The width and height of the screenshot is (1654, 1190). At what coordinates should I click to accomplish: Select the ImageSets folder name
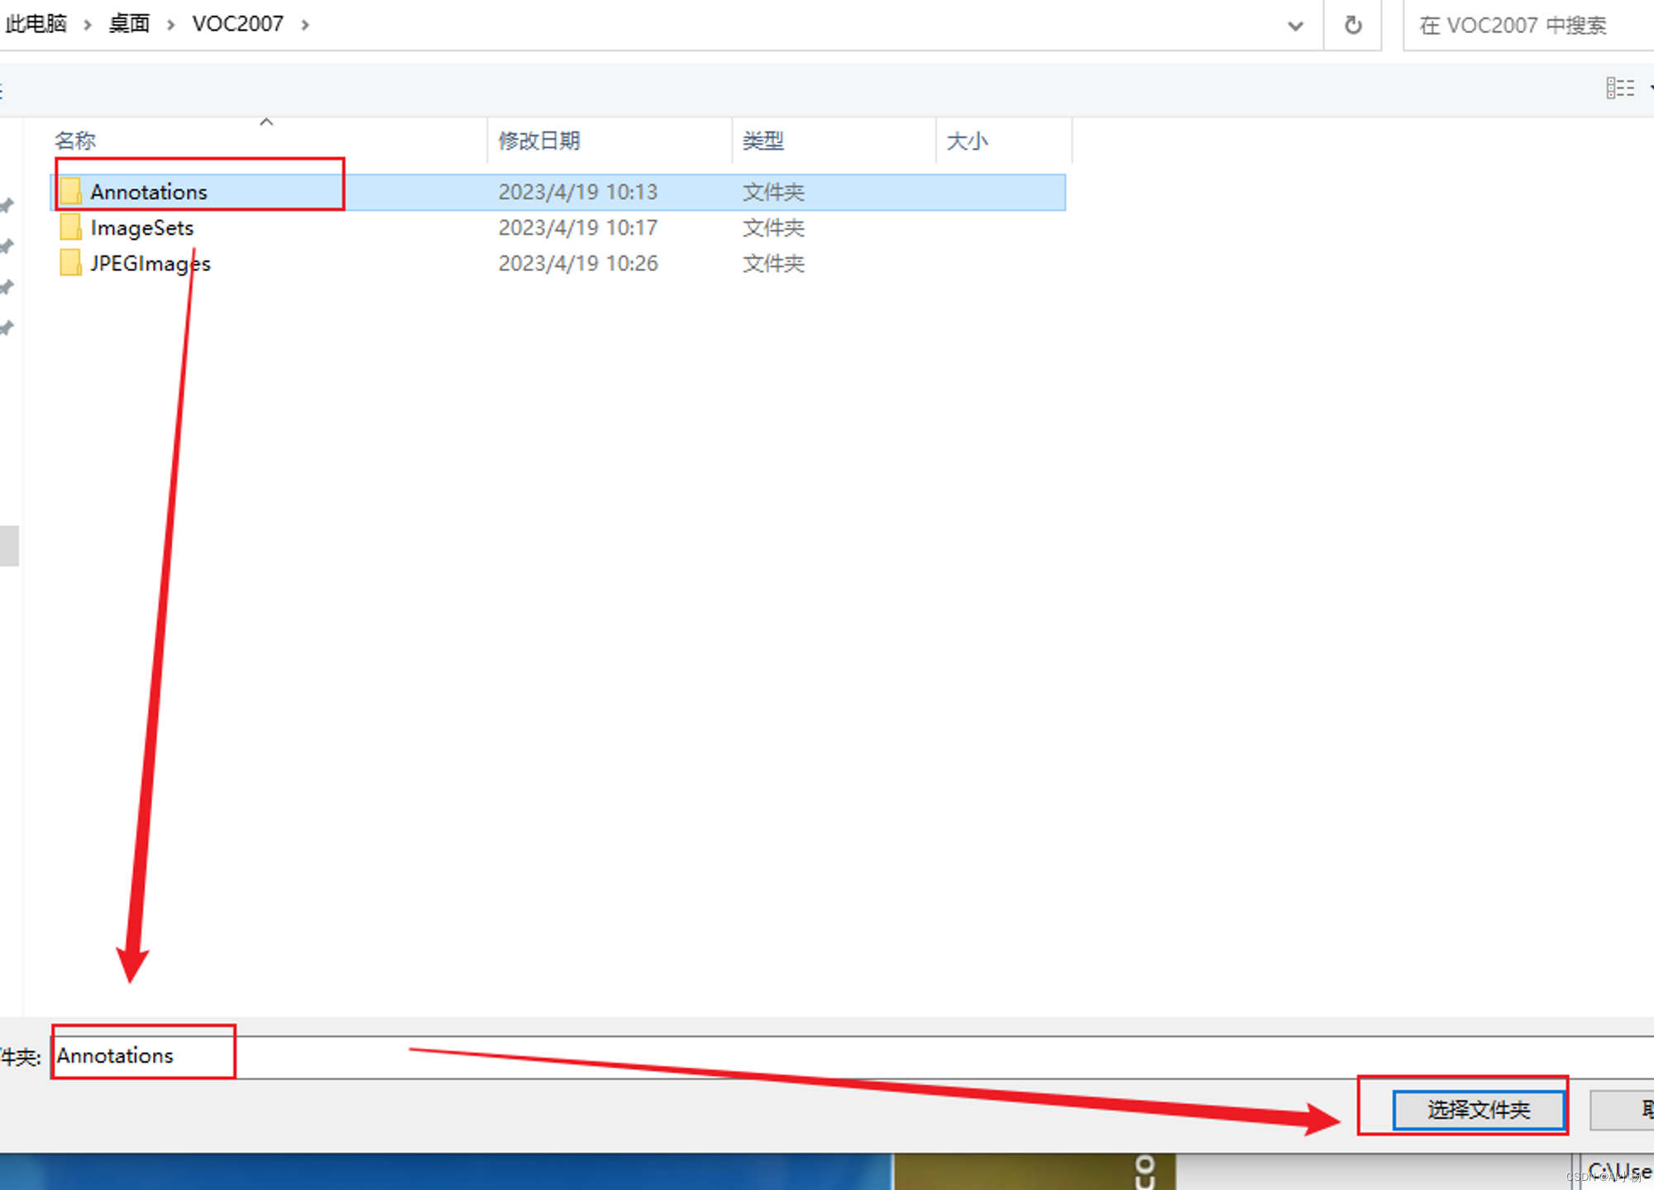click(x=142, y=227)
